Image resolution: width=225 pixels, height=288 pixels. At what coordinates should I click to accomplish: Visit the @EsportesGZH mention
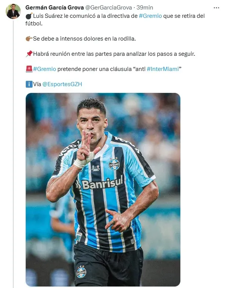pos(62,84)
